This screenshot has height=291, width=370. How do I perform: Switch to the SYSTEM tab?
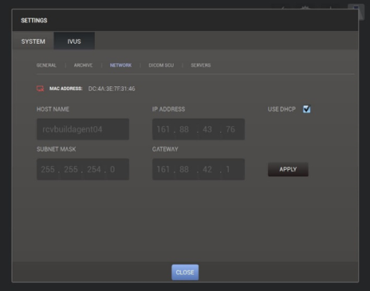click(33, 41)
